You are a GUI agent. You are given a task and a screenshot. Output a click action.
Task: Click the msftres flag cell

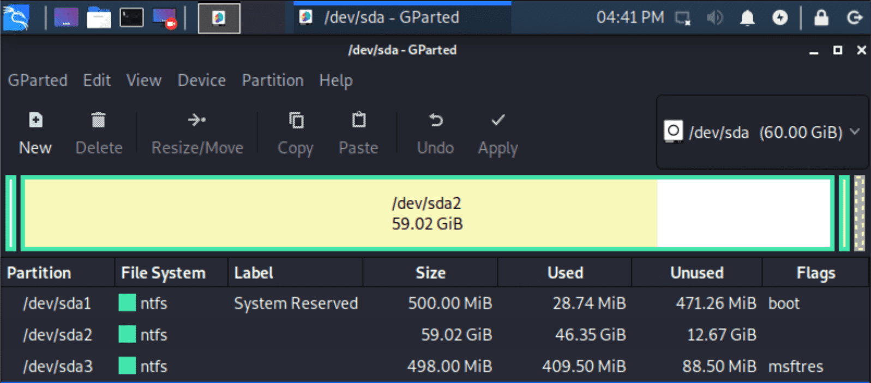[x=796, y=366]
